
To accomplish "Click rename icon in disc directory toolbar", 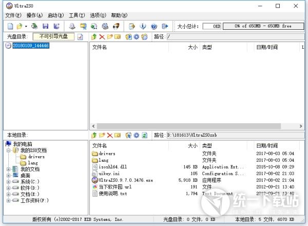I will click(118, 37).
